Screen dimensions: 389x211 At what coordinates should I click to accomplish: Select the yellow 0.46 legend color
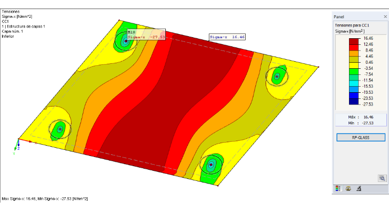point(354,65)
